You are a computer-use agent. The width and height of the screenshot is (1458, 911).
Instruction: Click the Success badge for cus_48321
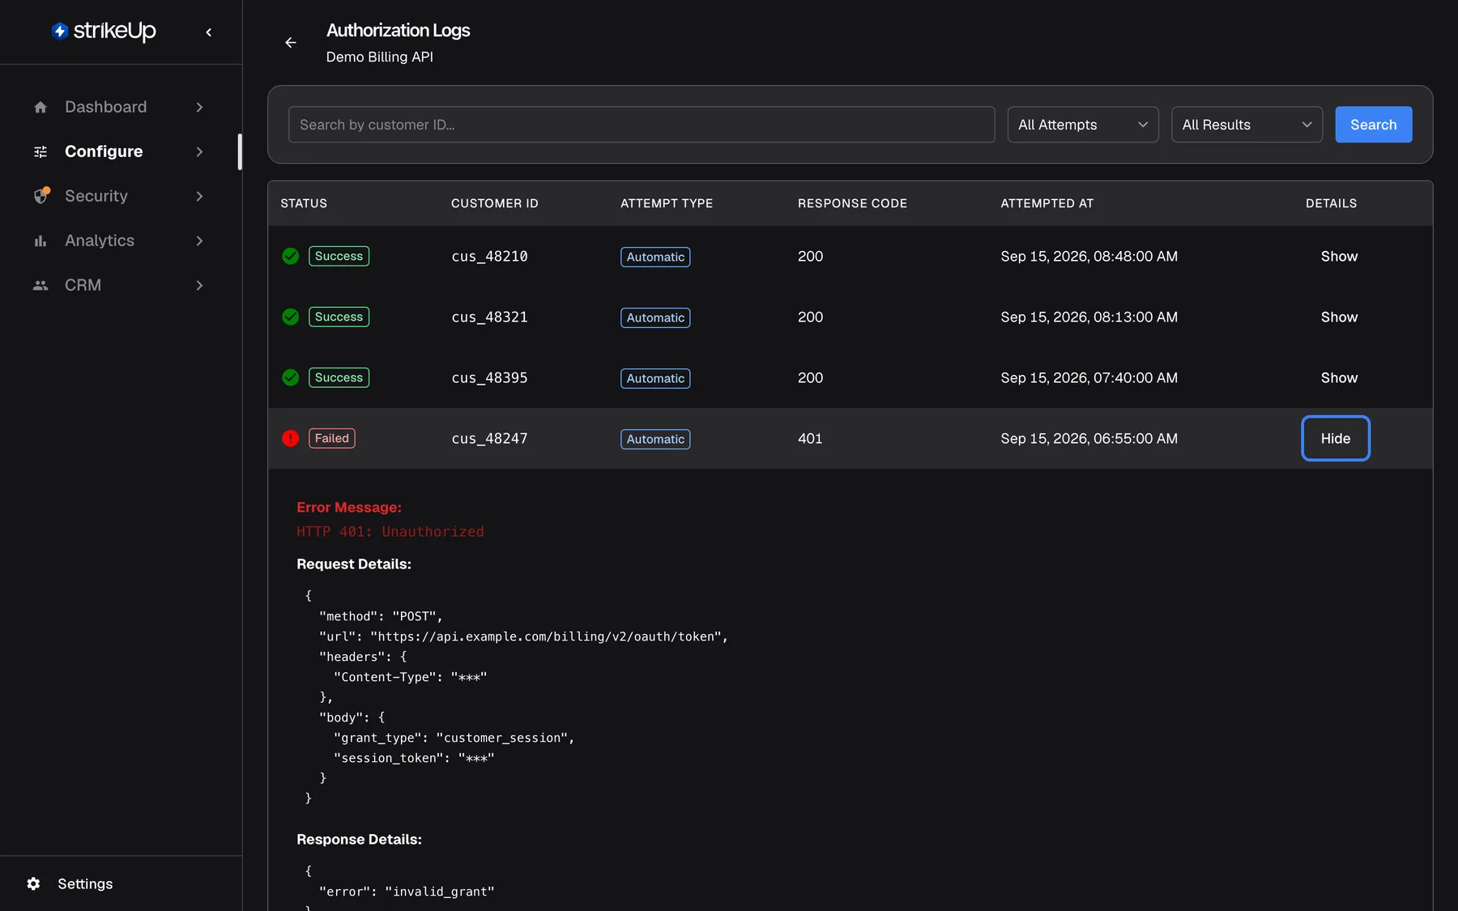(x=339, y=317)
